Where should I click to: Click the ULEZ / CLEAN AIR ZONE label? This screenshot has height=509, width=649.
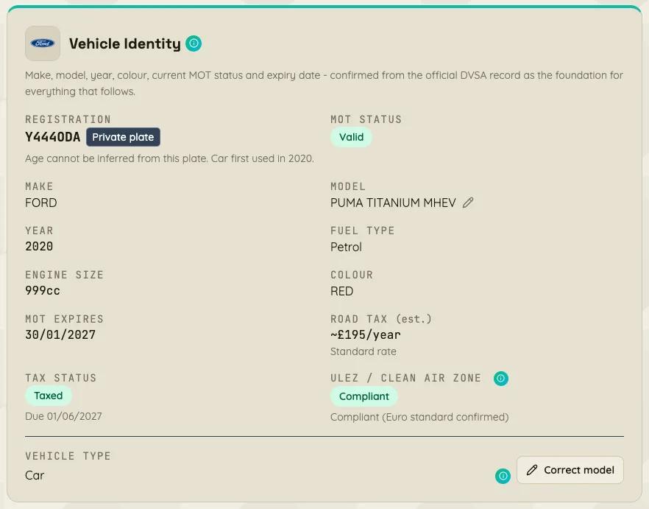(405, 378)
